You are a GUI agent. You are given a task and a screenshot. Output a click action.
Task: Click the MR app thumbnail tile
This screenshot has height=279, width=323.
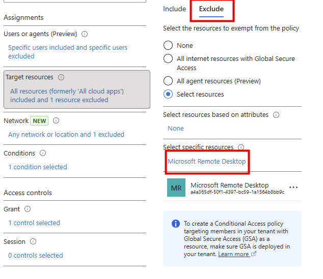pyautogui.click(x=176, y=188)
